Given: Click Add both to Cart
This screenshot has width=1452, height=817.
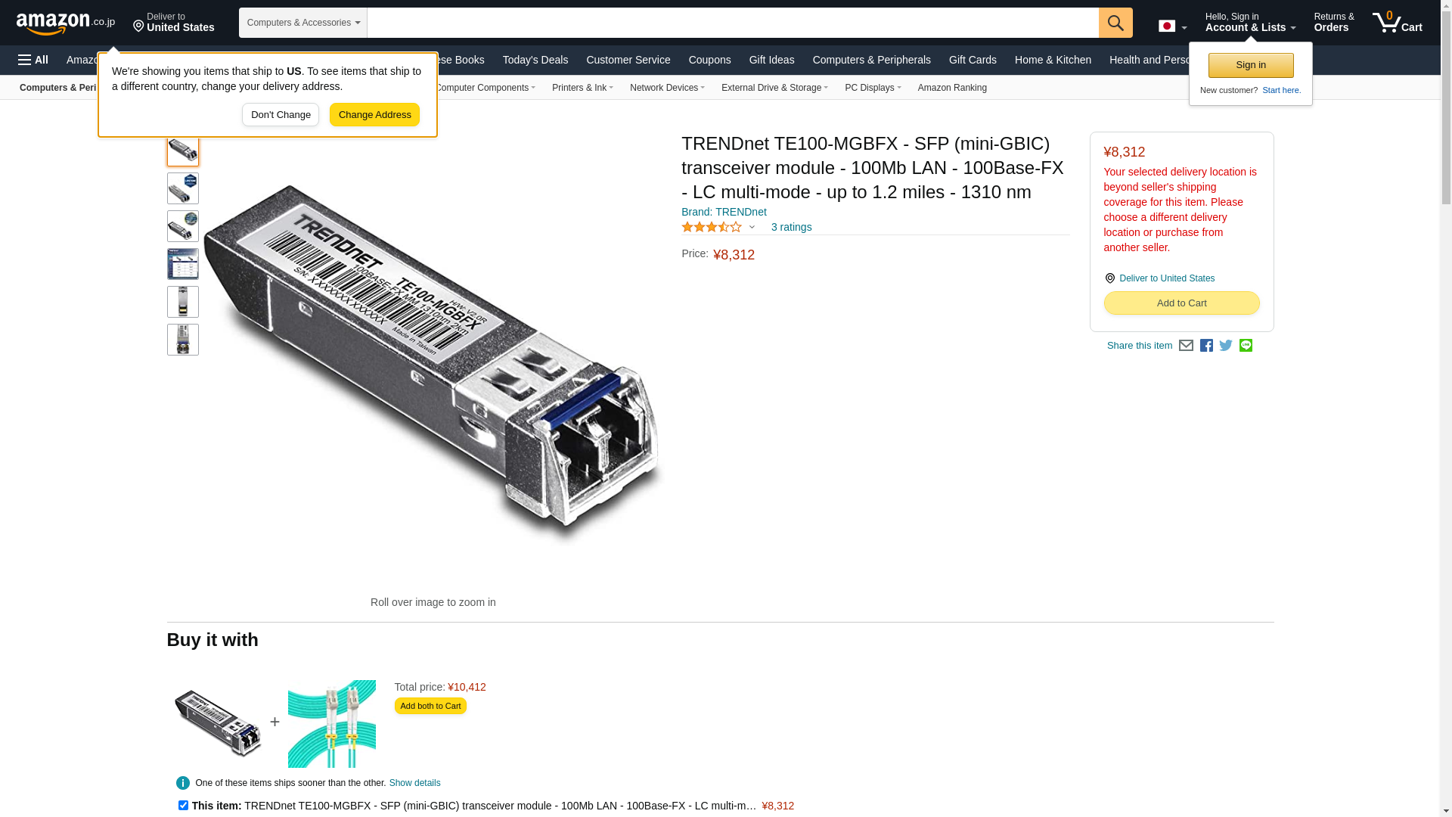Looking at the screenshot, I should pos(430,706).
